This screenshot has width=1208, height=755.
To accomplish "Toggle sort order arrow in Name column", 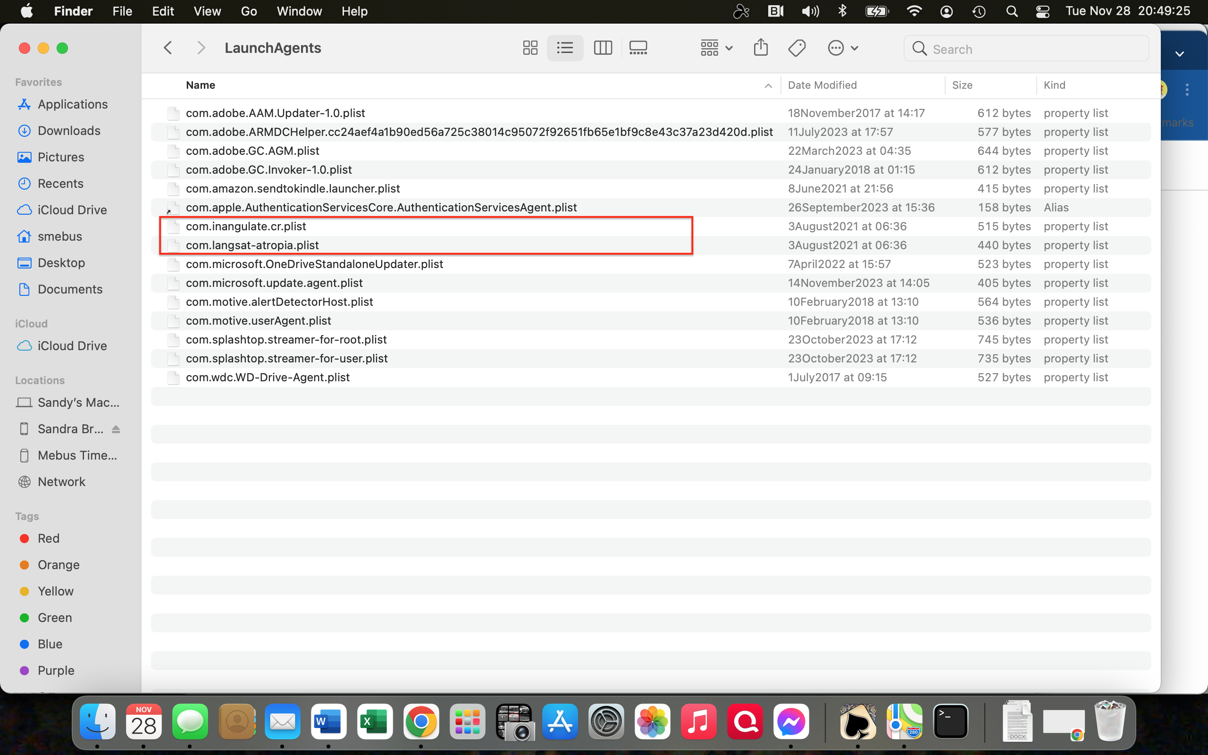I will (x=768, y=86).
